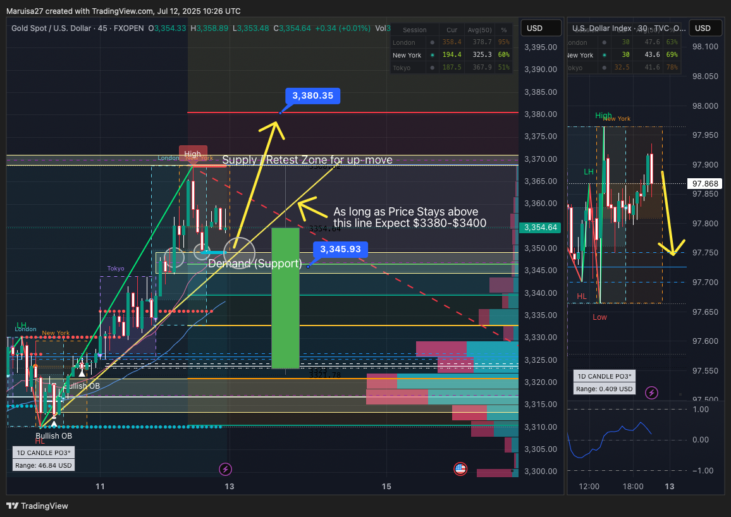This screenshot has height=517, width=731.
Task: Click '1D CANDLE PO3°' box on Dollar Index chart
Action: pos(604,376)
